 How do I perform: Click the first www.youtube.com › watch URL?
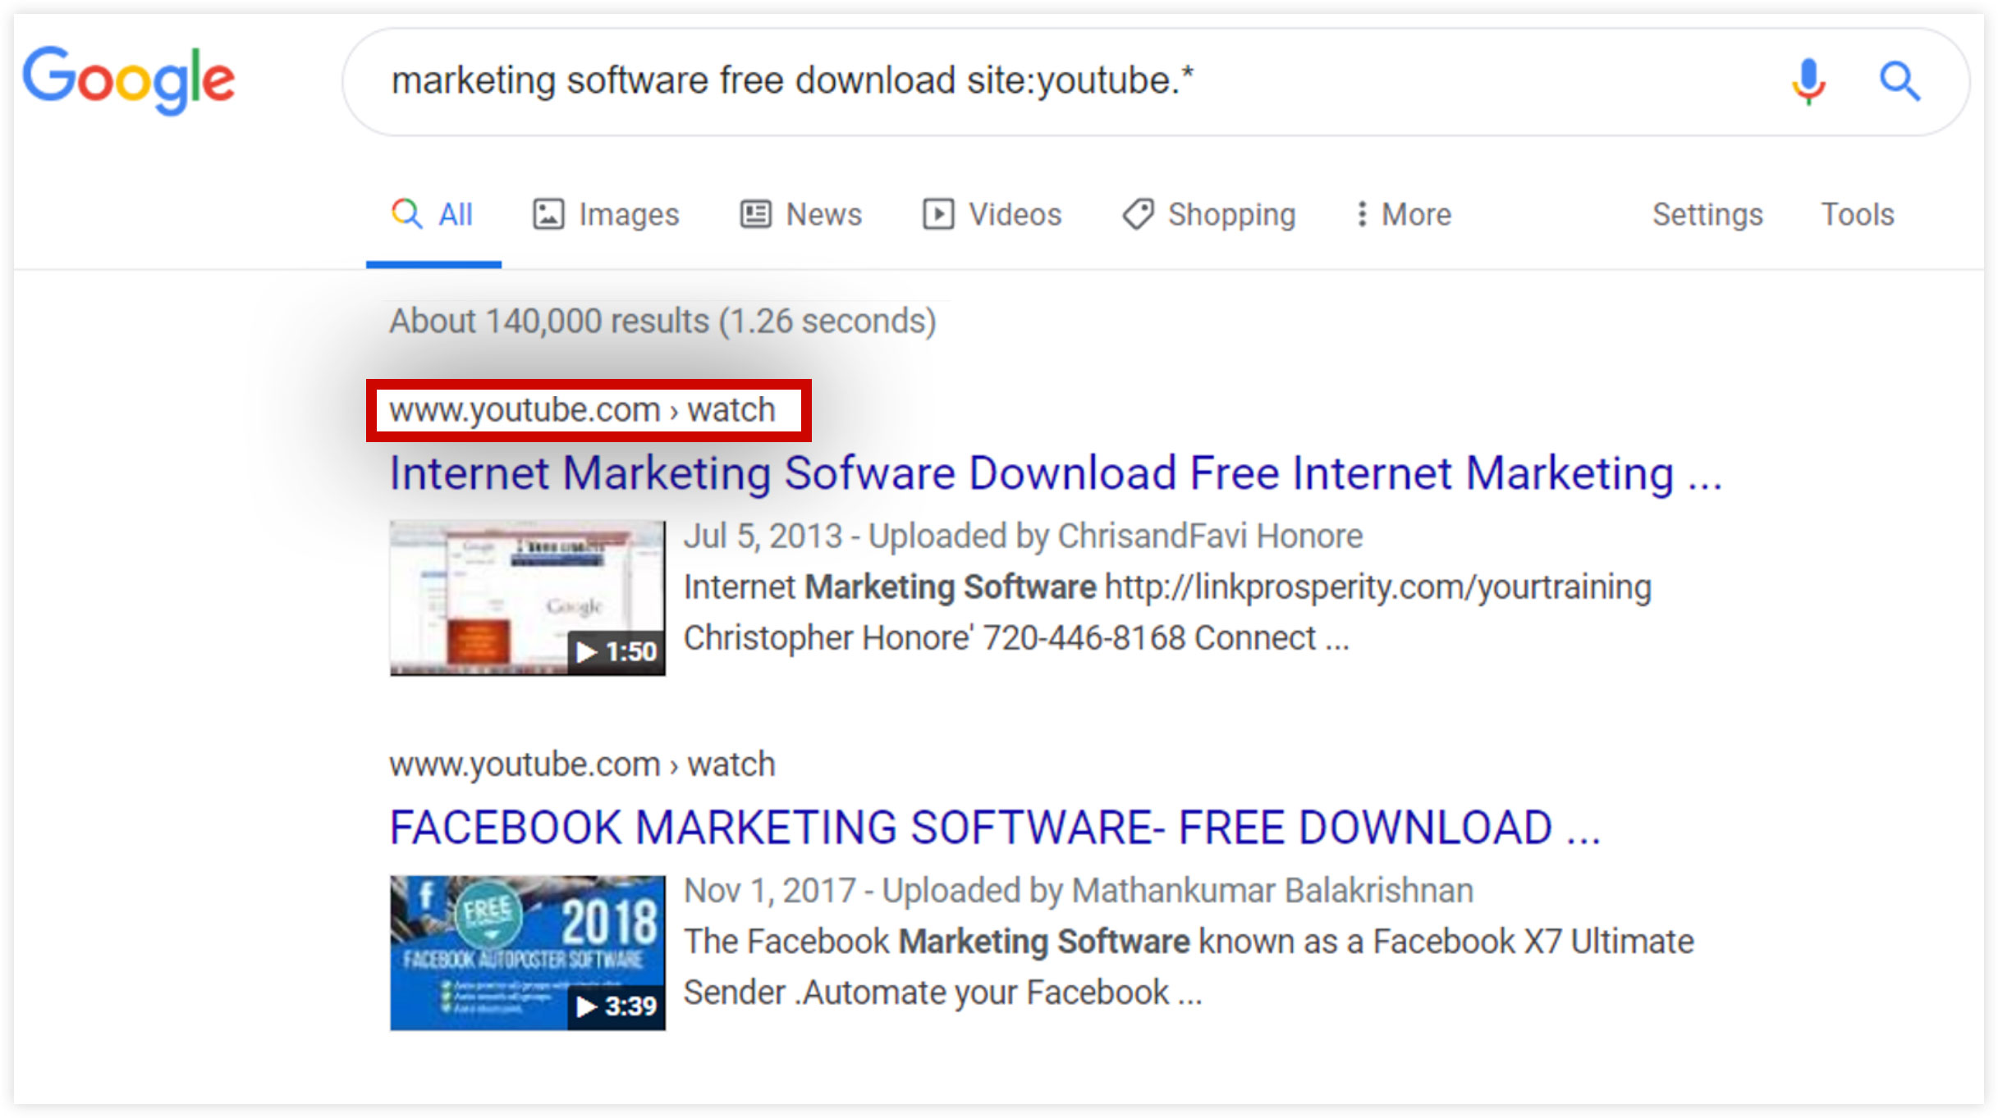(x=582, y=410)
